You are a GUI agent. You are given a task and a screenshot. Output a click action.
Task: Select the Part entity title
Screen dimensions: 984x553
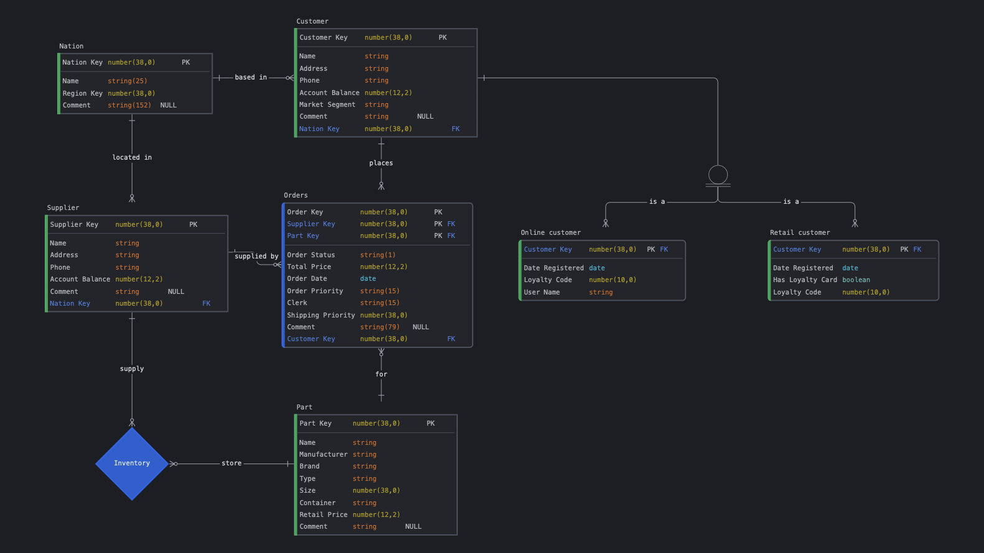pyautogui.click(x=304, y=408)
